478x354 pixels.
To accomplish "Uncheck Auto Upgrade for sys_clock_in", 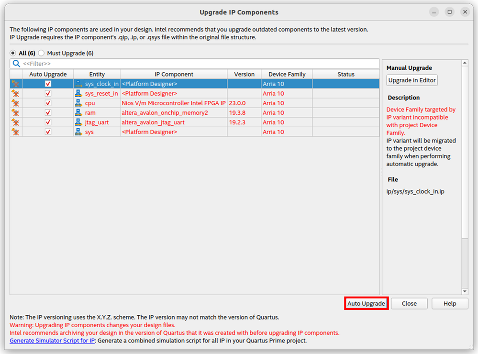I will point(48,84).
